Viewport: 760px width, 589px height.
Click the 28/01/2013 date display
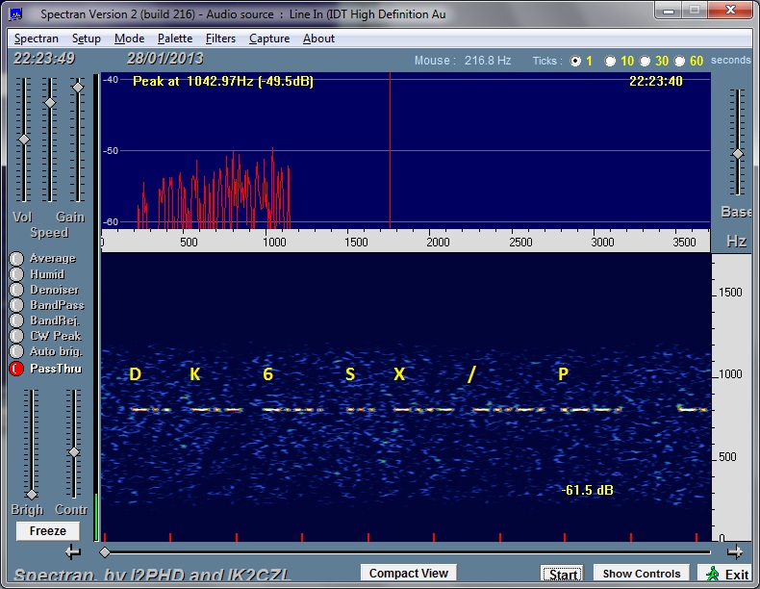coord(165,59)
